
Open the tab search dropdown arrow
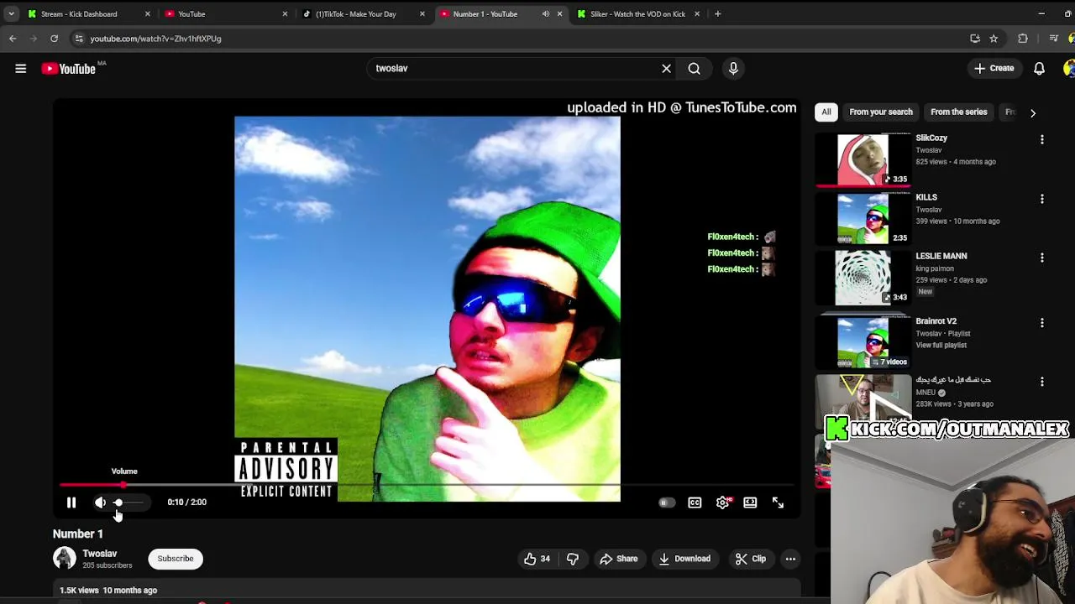pyautogui.click(x=11, y=14)
